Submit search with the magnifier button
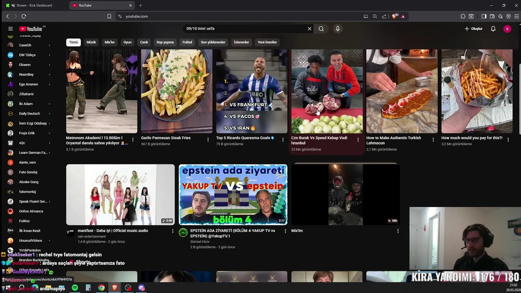Viewport: 521px width, 293px height. tap(321, 28)
